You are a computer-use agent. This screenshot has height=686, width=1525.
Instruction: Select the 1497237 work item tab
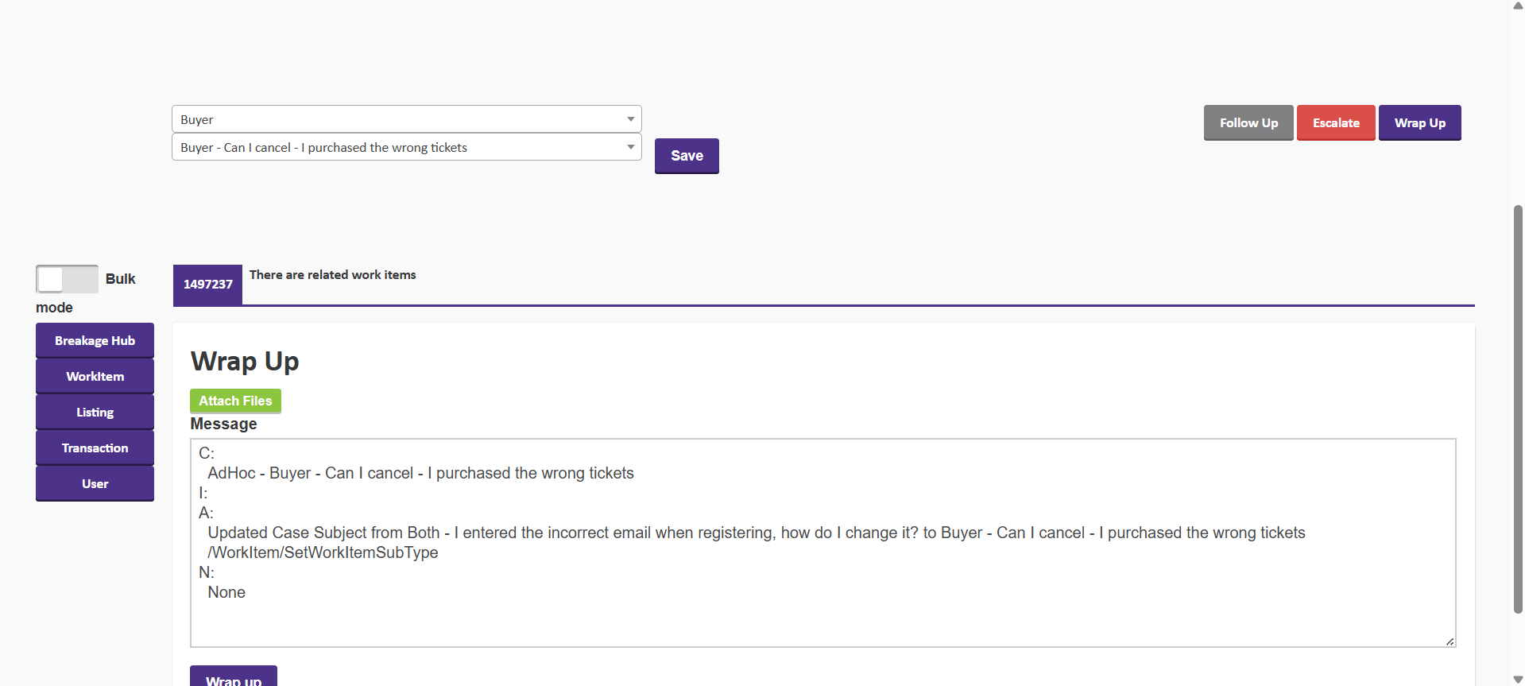click(207, 285)
